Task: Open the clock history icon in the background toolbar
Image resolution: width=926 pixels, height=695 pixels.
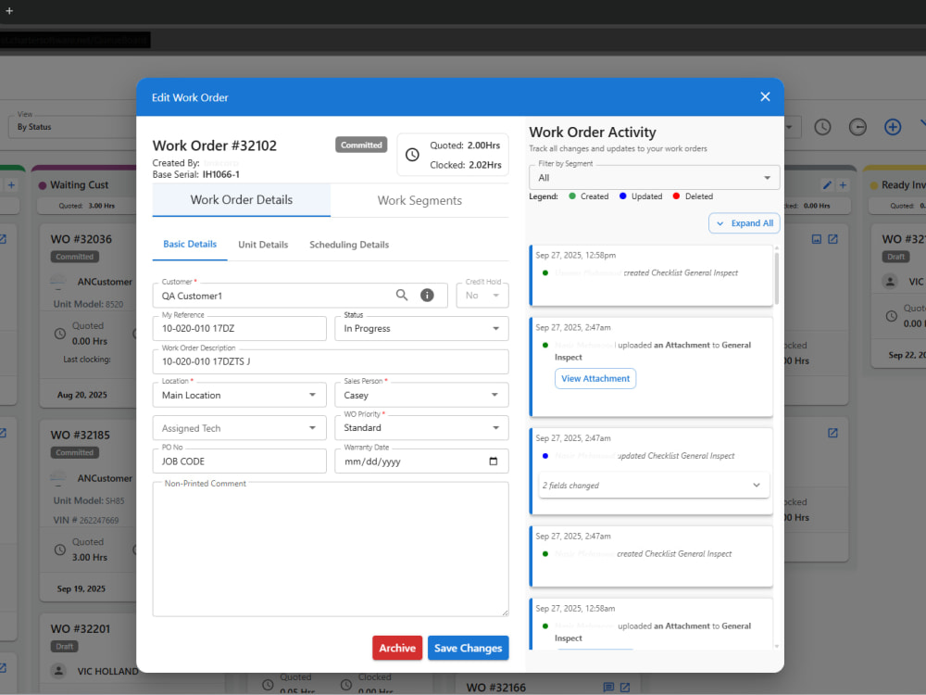Action: [822, 126]
